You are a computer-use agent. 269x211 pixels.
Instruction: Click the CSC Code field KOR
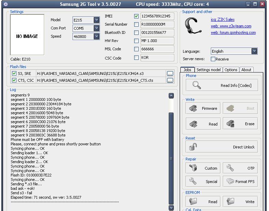click(x=157, y=57)
